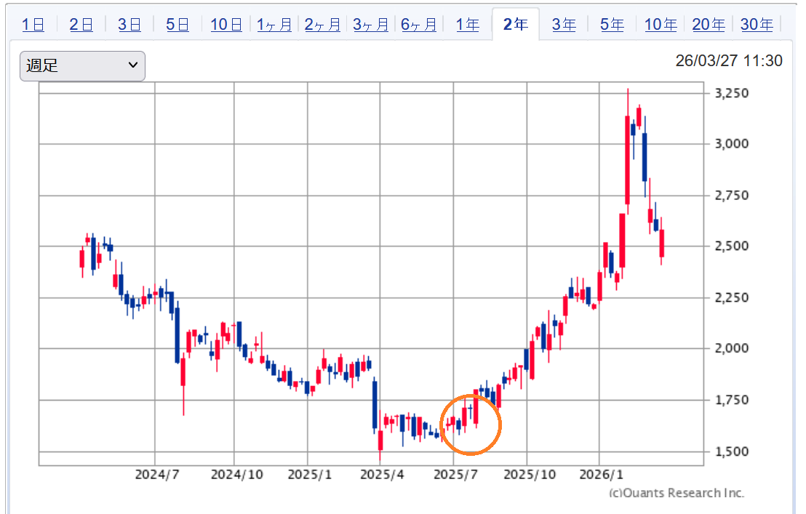Select the 3日 period tab
Screen dimensions: 806x514
point(129,24)
